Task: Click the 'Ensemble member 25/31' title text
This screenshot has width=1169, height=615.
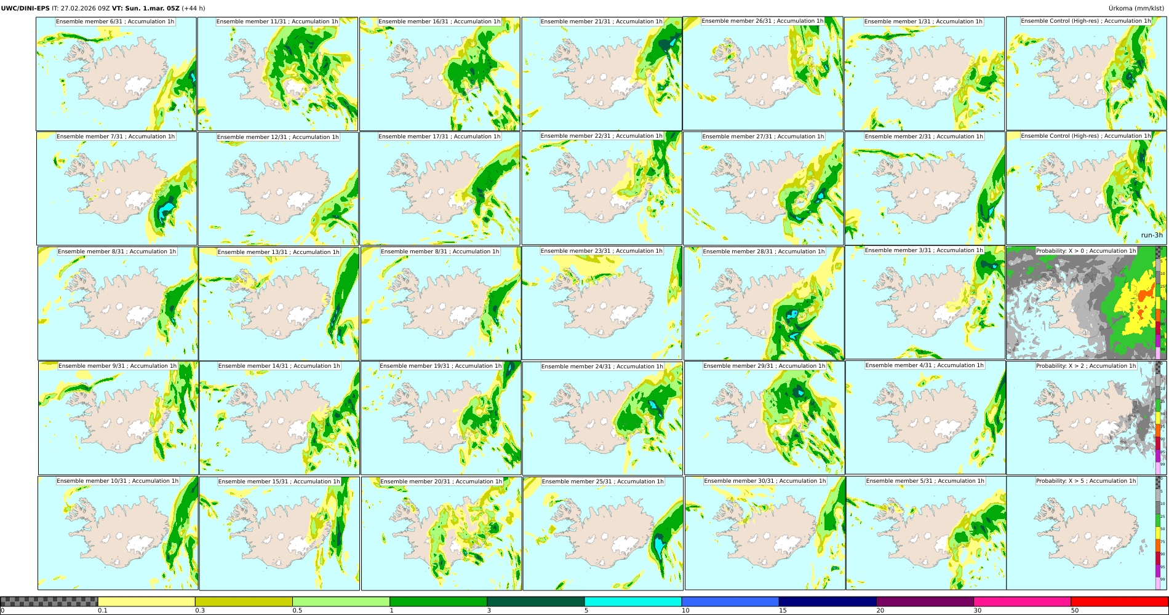Action: tap(602, 482)
